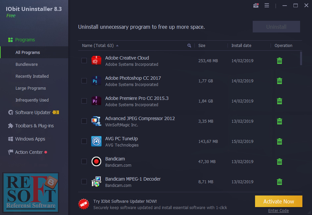Open the hamburger options menu
The width and height of the screenshot is (312, 215).
267,5
